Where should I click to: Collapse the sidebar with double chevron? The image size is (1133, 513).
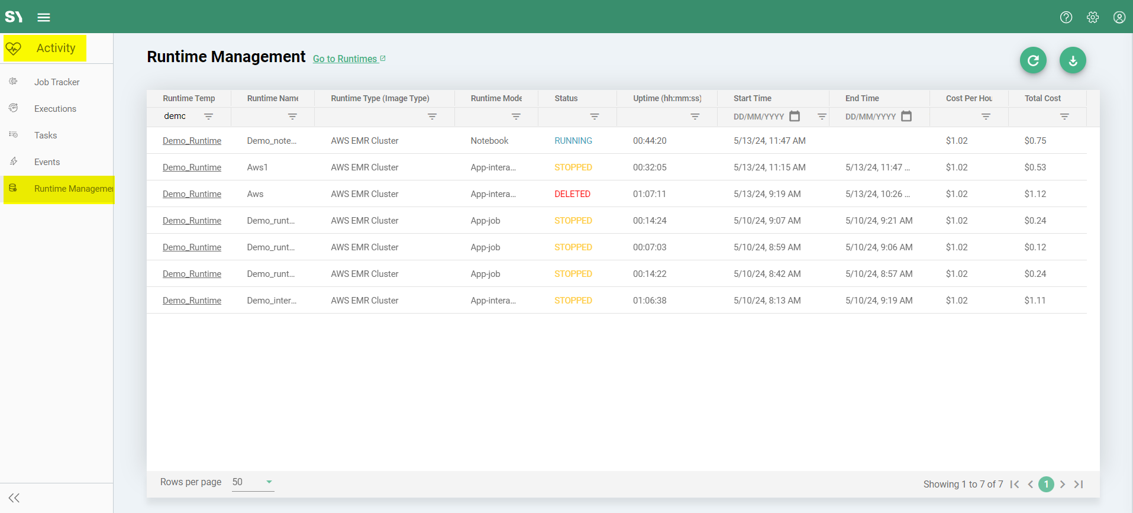(14, 498)
